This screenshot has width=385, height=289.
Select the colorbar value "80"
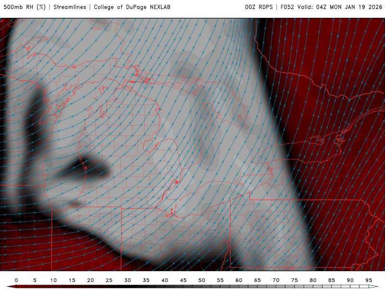click(313, 280)
